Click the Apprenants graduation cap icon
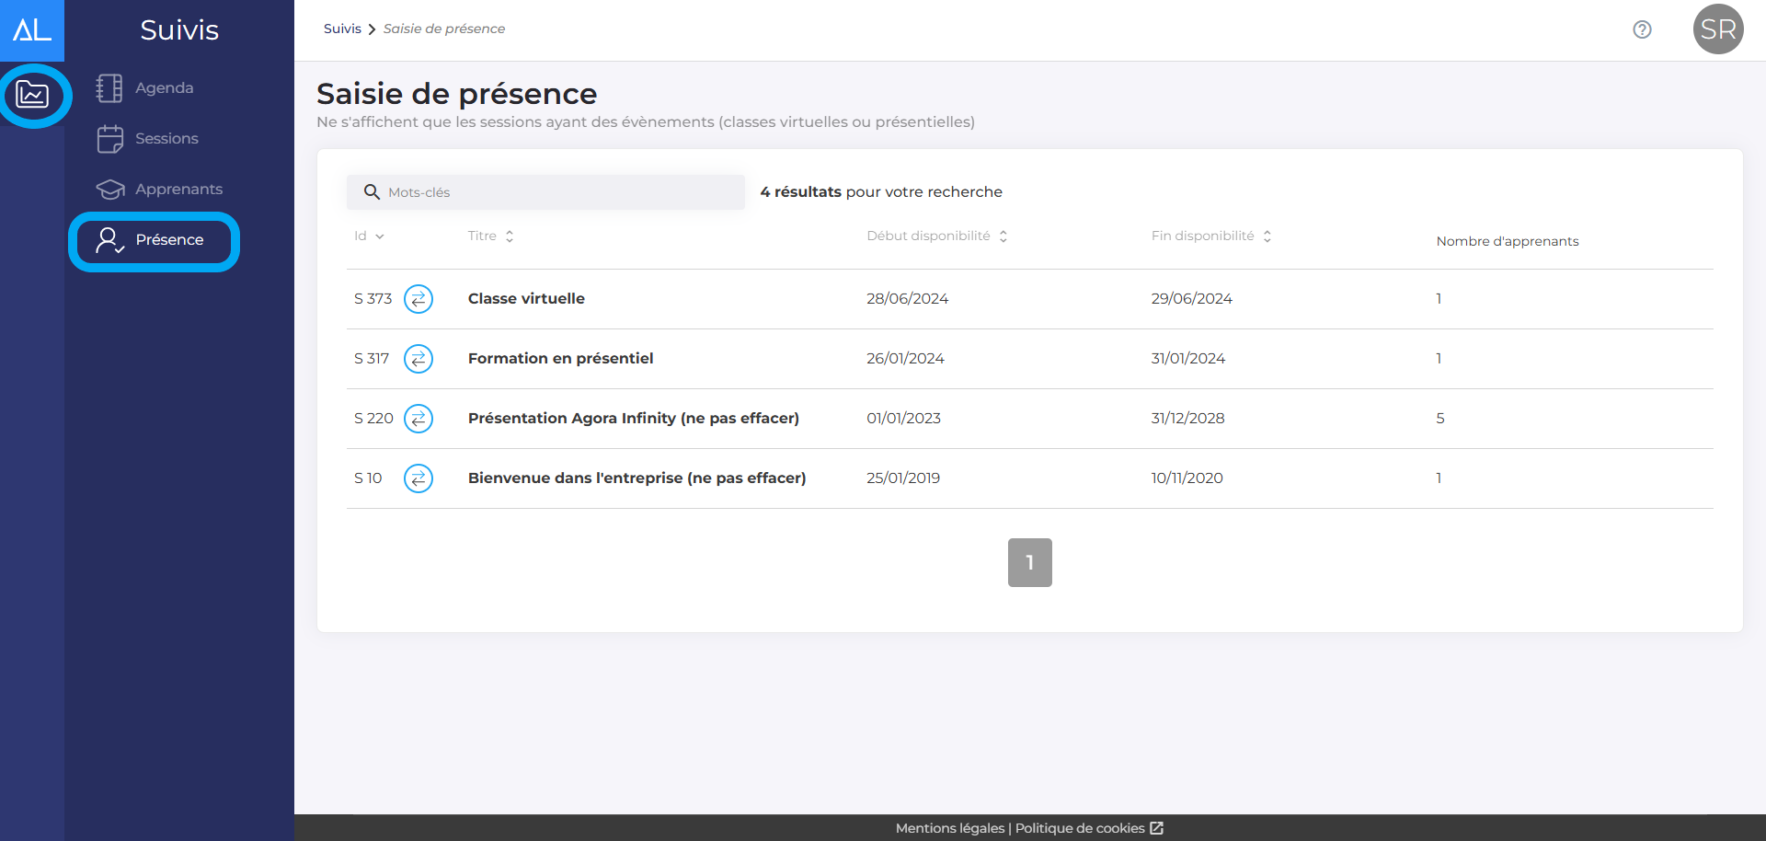 point(109,189)
